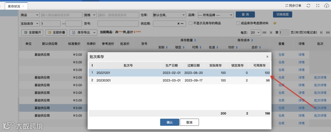Open the 商品 search type dropdown
331x132 pixels.
click(30, 15)
